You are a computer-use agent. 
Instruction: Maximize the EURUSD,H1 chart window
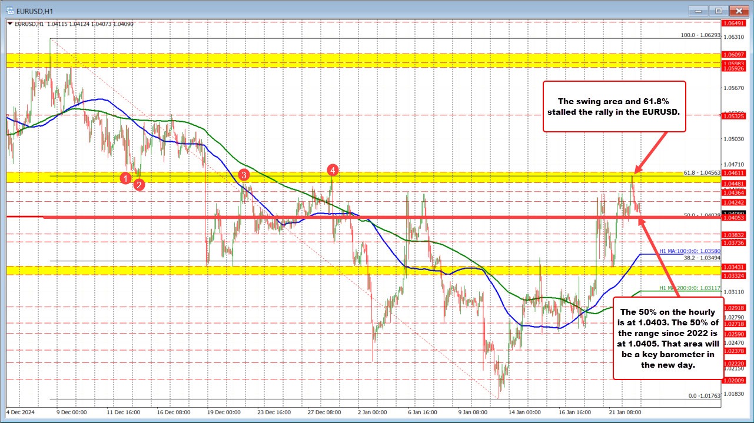click(x=719, y=10)
